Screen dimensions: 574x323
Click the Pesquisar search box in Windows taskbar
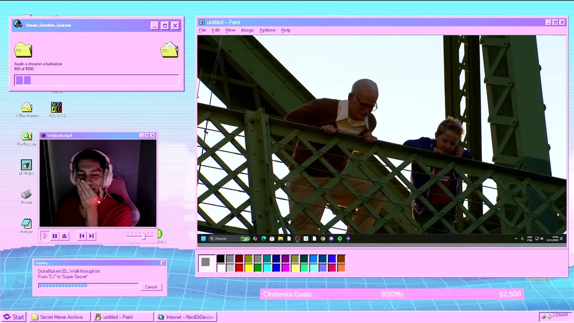[x=230, y=239]
